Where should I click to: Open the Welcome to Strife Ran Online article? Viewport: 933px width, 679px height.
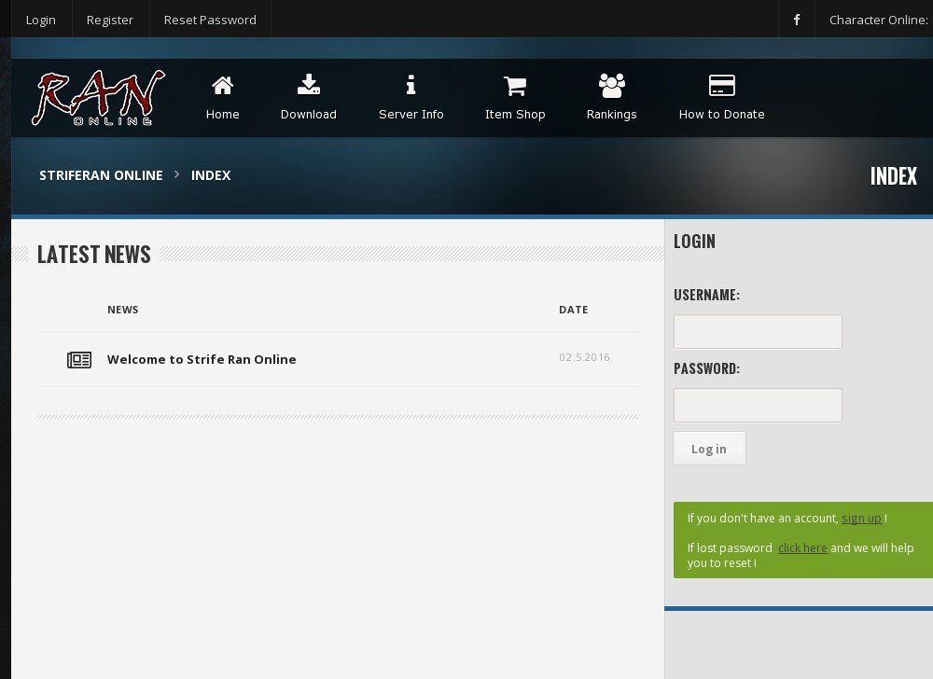click(202, 359)
